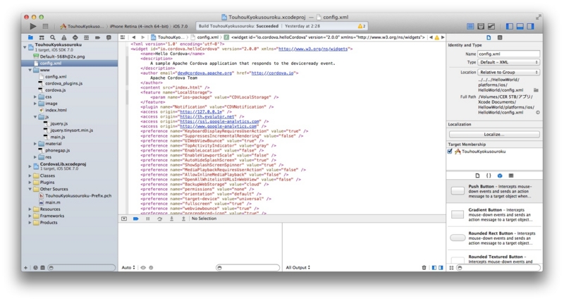Select index.html in the navigator
The width and height of the screenshot is (564, 301).
click(56, 111)
